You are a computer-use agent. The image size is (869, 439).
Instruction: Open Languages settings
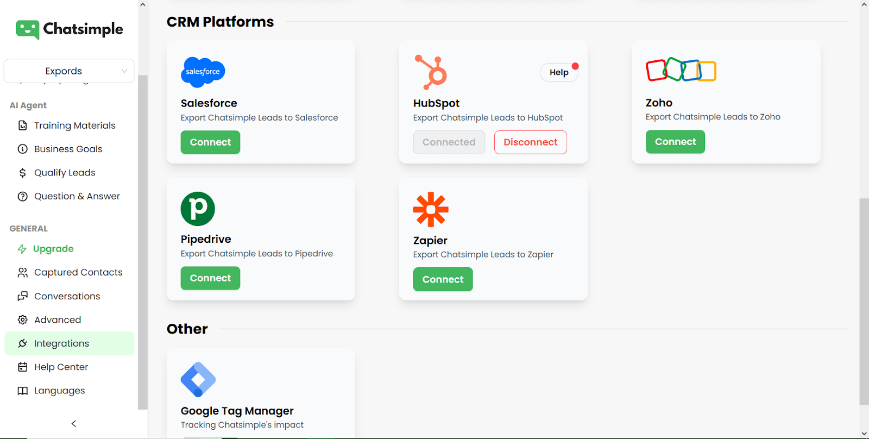[x=60, y=391]
